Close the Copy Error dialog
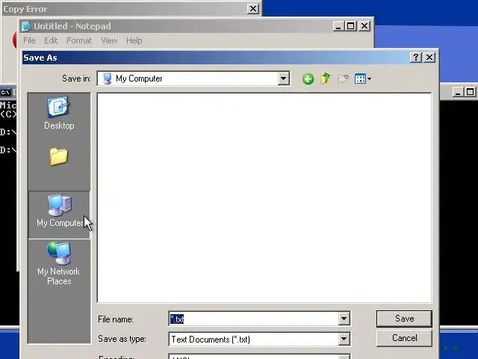Viewport: 478px width, 359px height. coord(252,9)
